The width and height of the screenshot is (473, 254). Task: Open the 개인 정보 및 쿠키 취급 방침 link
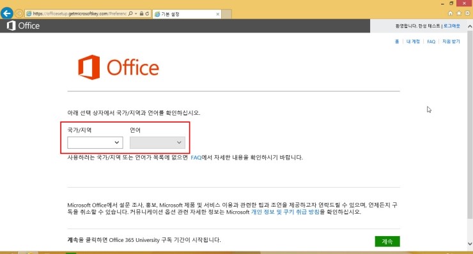coord(285,212)
